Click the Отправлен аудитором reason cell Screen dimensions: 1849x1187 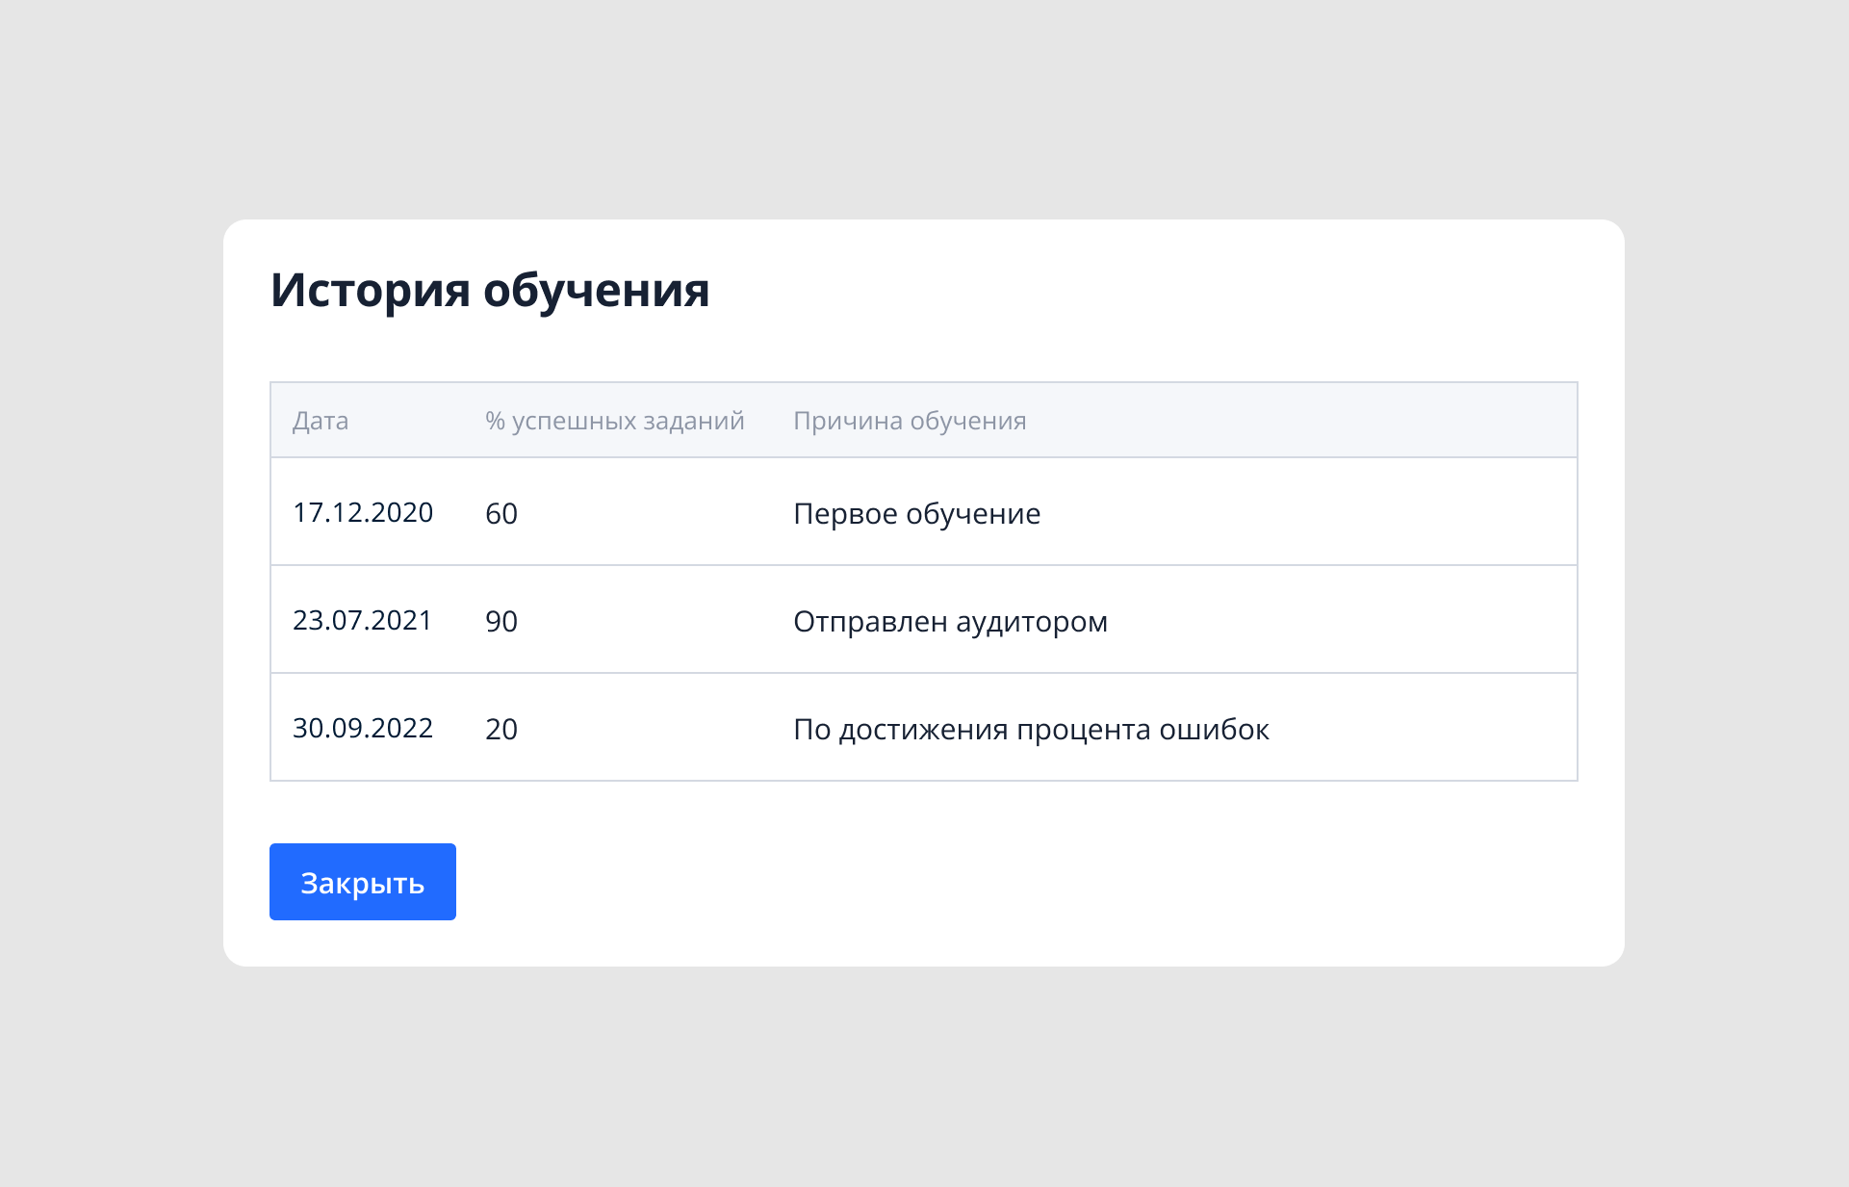pos(950,621)
